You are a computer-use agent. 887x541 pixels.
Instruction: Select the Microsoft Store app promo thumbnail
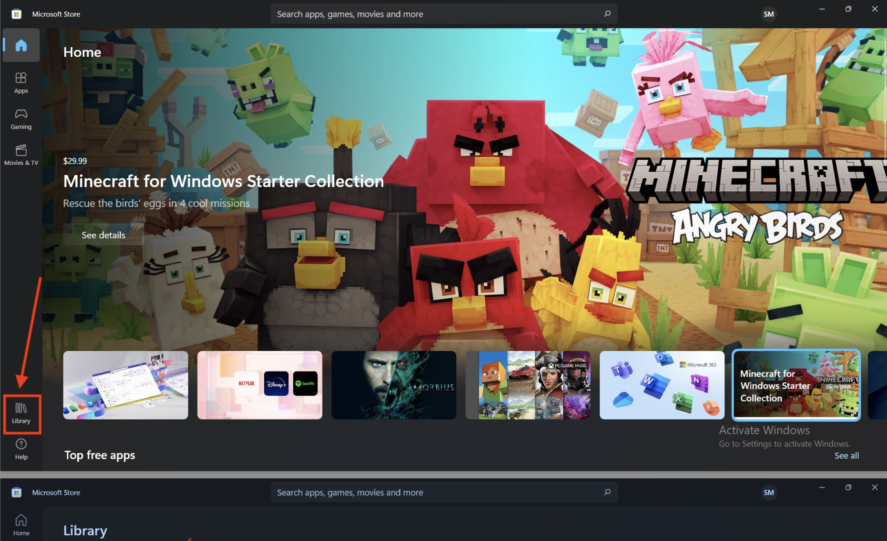point(126,385)
